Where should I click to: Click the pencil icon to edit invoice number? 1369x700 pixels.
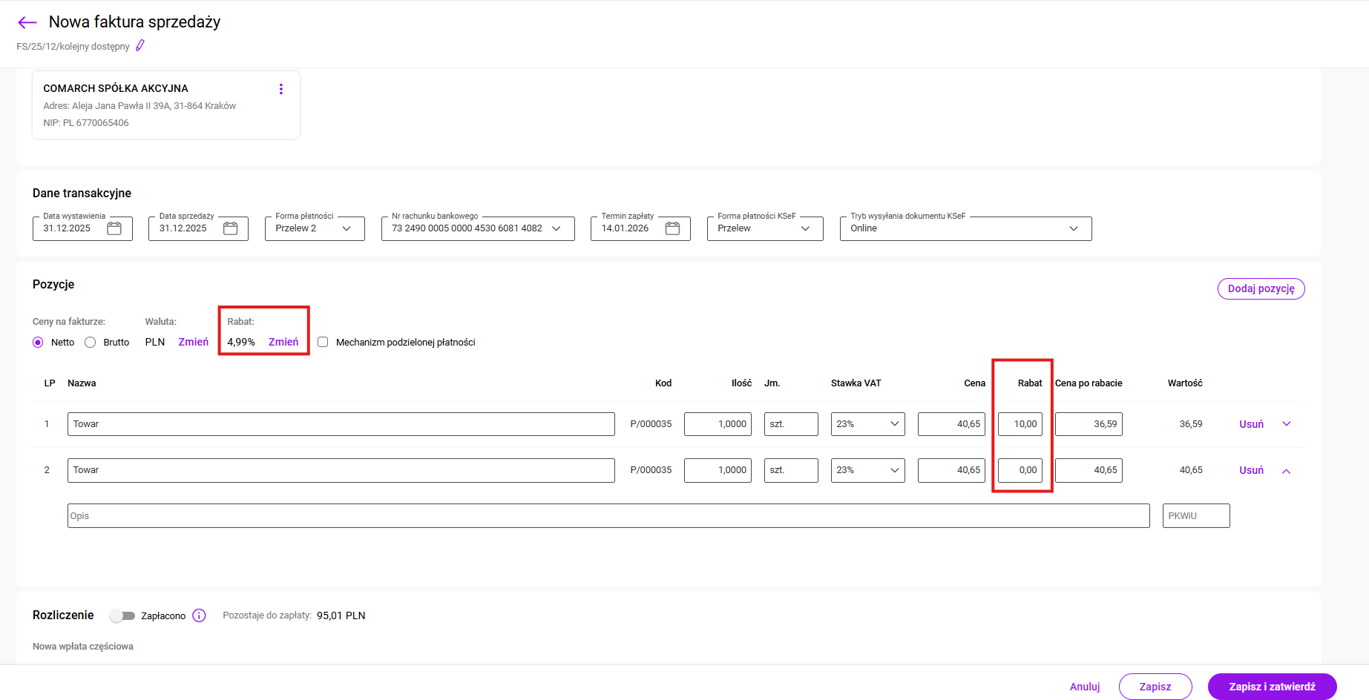pos(140,46)
